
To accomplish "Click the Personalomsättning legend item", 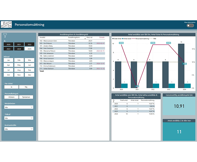I will tap(140, 38).
